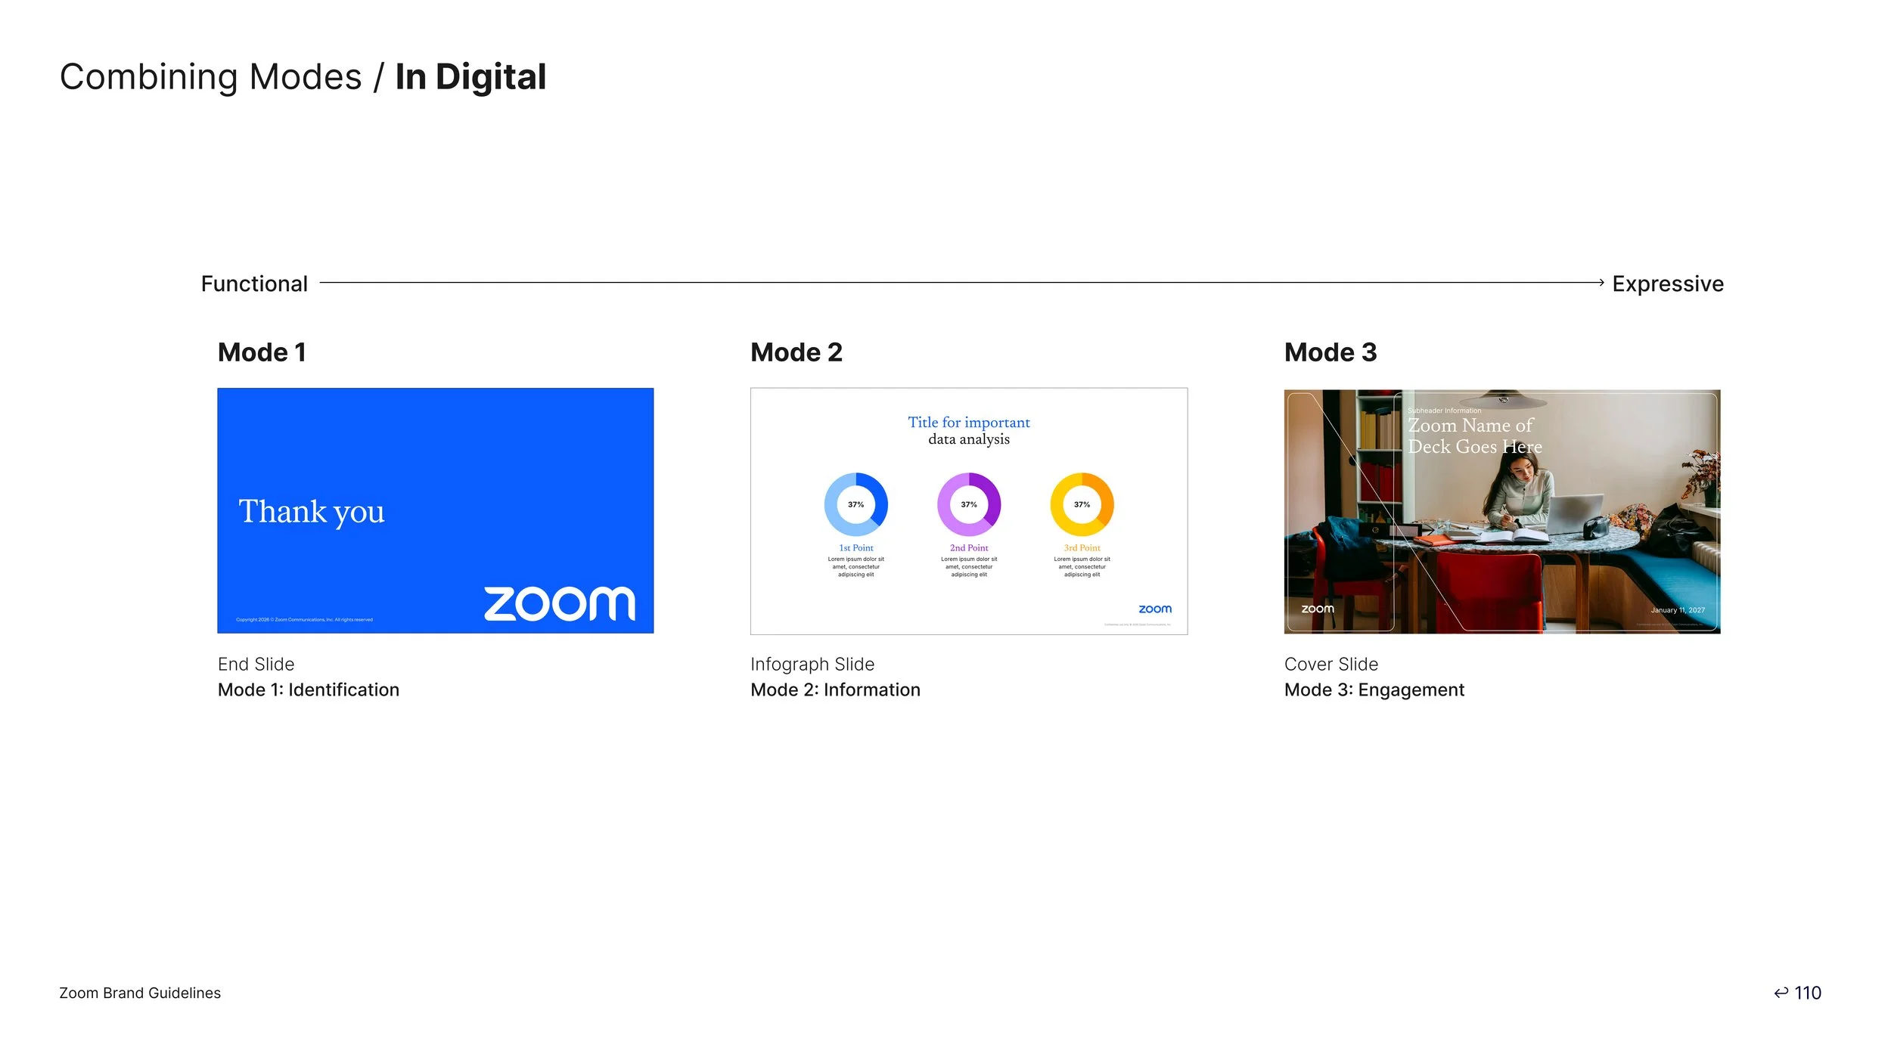The height and width of the screenshot is (1063, 1891).
Task: Click the 'Cover Slide' caption
Action: pyautogui.click(x=1331, y=664)
